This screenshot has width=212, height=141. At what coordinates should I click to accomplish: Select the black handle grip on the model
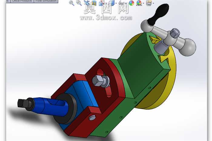pyautogui.click(x=158, y=14)
